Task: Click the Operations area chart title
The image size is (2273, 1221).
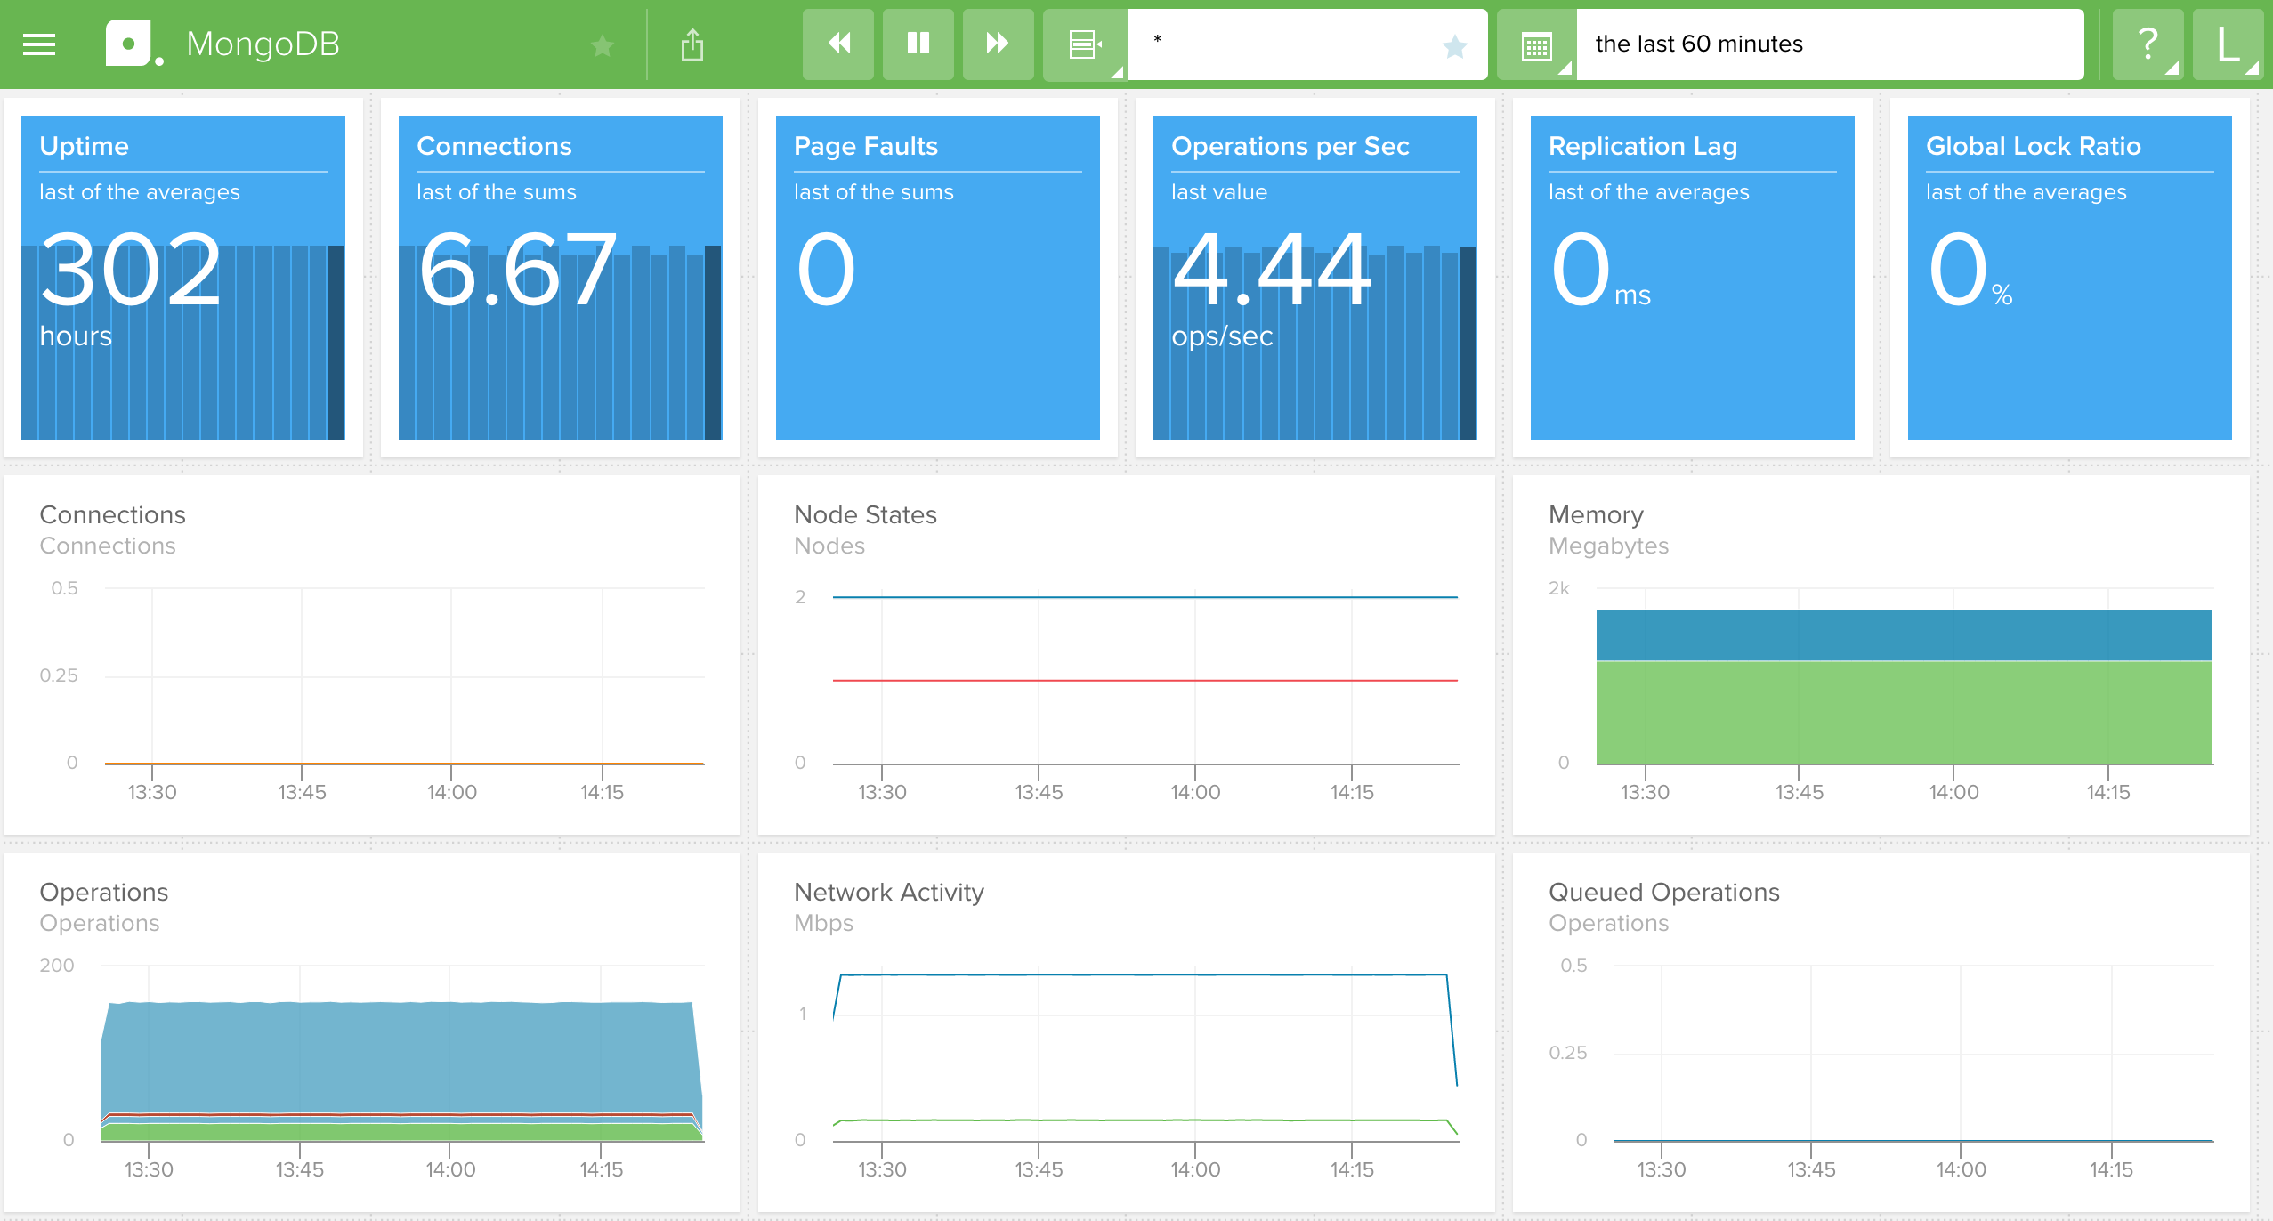Action: pos(104,892)
